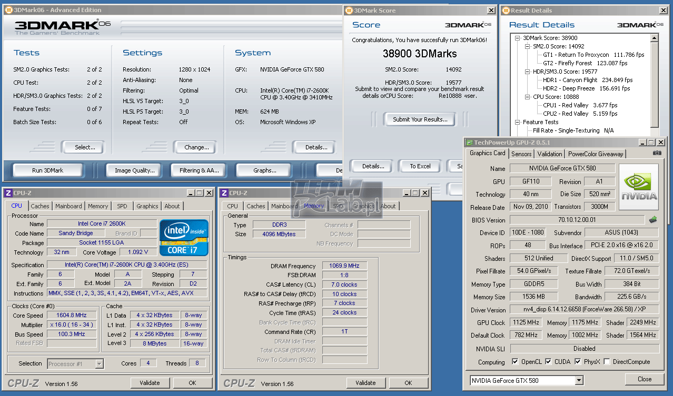
Task: Open Filtering & AA... settings
Action: [199, 170]
